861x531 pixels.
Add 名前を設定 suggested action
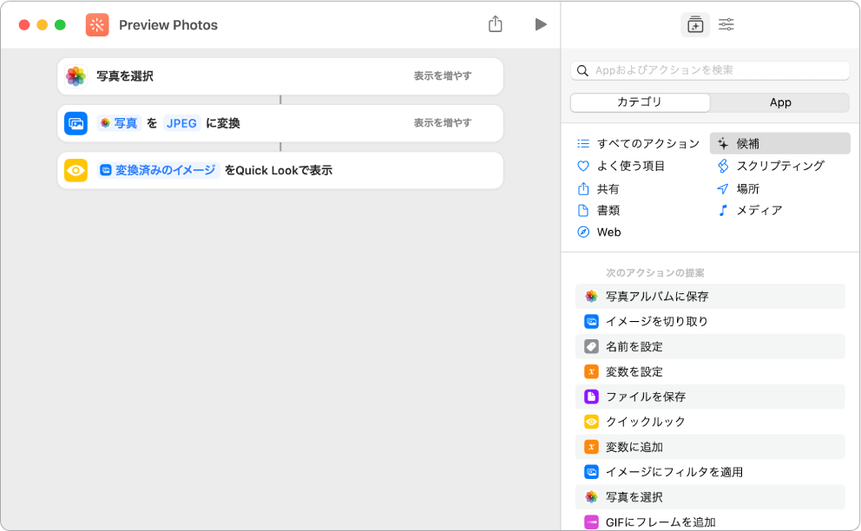pyautogui.click(x=710, y=346)
